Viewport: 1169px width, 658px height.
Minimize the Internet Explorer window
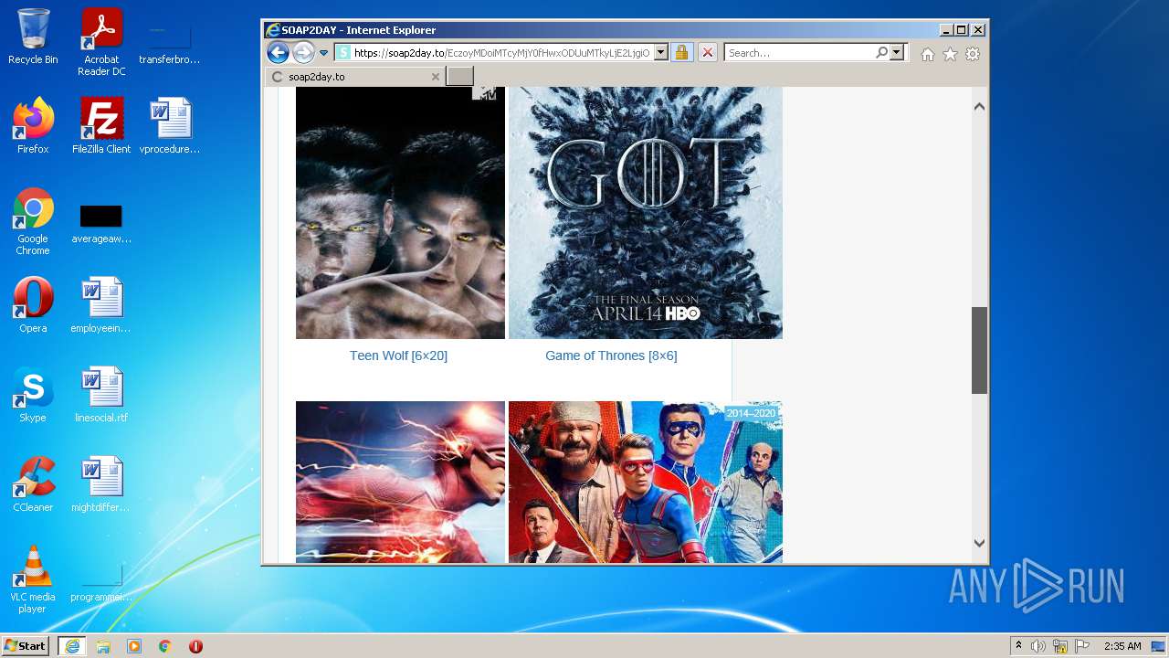946,30
